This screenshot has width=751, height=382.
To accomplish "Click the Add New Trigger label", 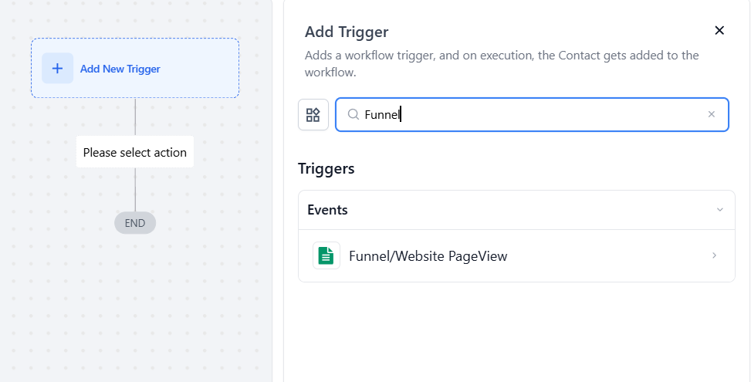I will (x=120, y=69).
